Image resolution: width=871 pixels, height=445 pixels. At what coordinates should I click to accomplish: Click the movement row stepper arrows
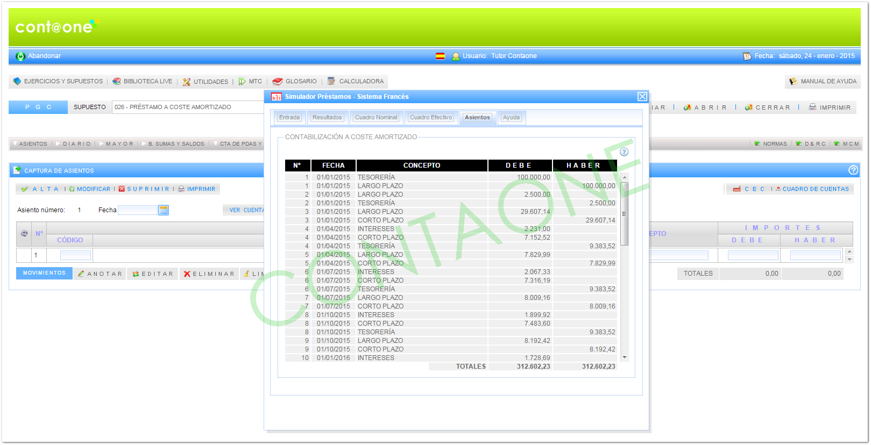coord(849,255)
